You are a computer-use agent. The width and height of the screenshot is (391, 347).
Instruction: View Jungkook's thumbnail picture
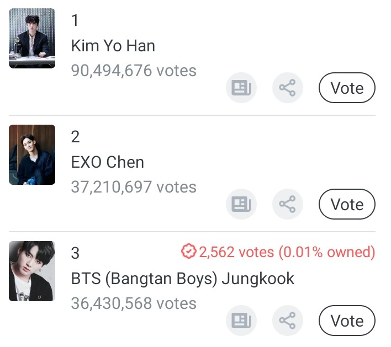[x=32, y=271]
